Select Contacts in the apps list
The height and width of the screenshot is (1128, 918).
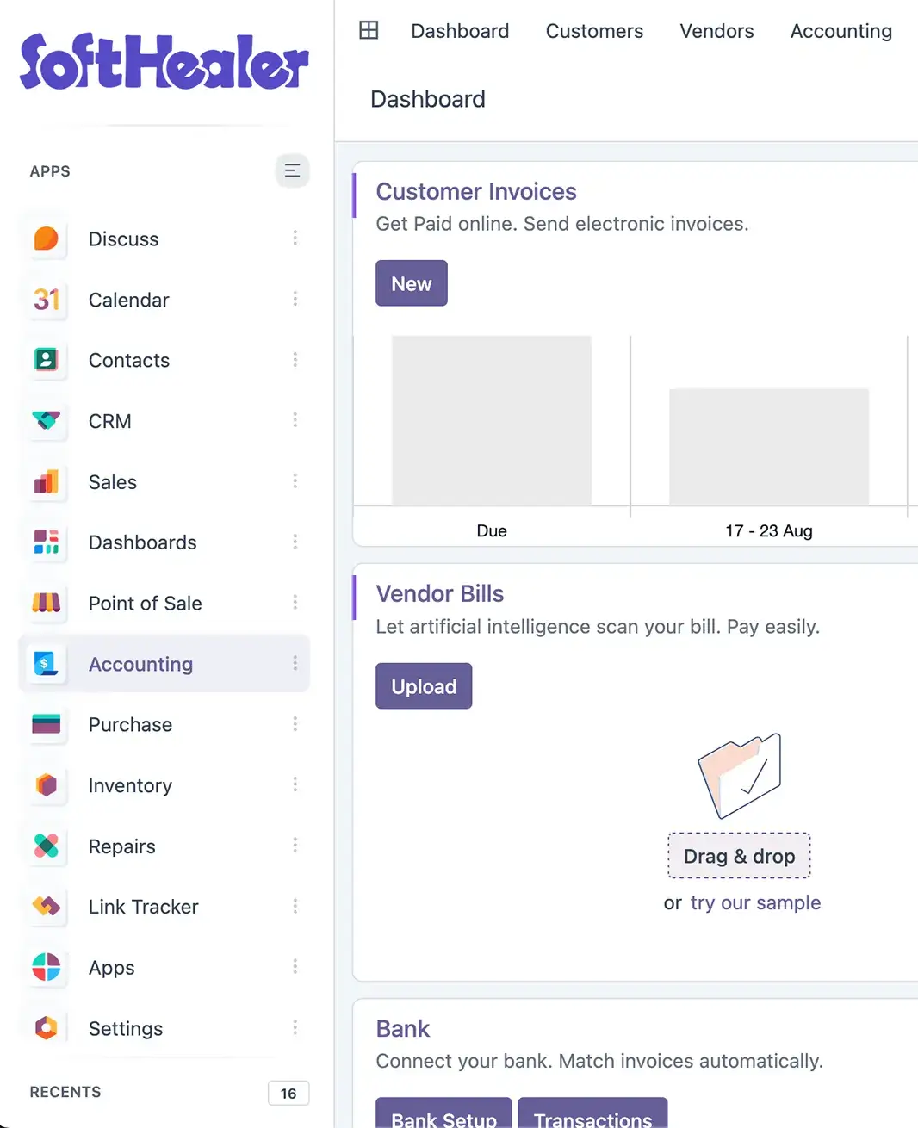pyautogui.click(x=129, y=361)
